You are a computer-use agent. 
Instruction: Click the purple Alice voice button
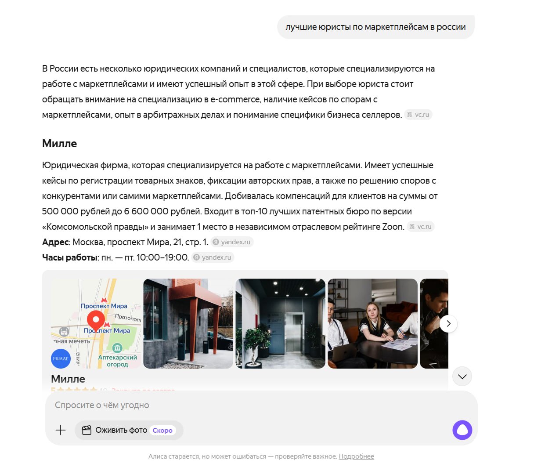coord(462,430)
